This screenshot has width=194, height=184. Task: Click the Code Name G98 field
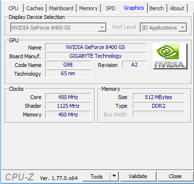pyautogui.click(x=68, y=65)
